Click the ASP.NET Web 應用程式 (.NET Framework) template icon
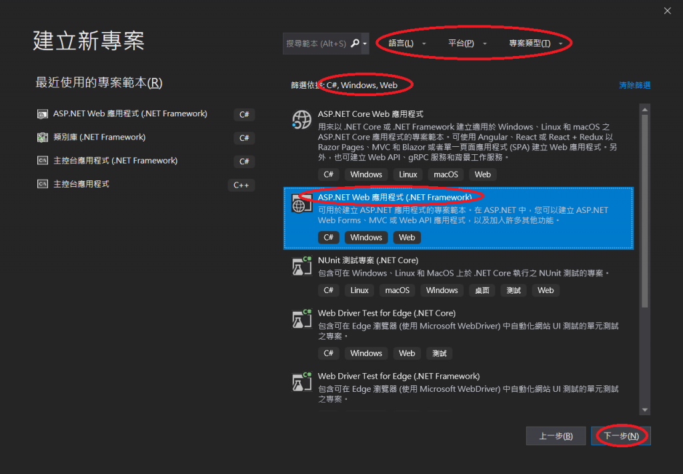Screen dimensions: 683x474 301,203
